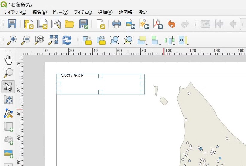Group selected items
Viewport: 246px width, 166px height.
pos(115,40)
